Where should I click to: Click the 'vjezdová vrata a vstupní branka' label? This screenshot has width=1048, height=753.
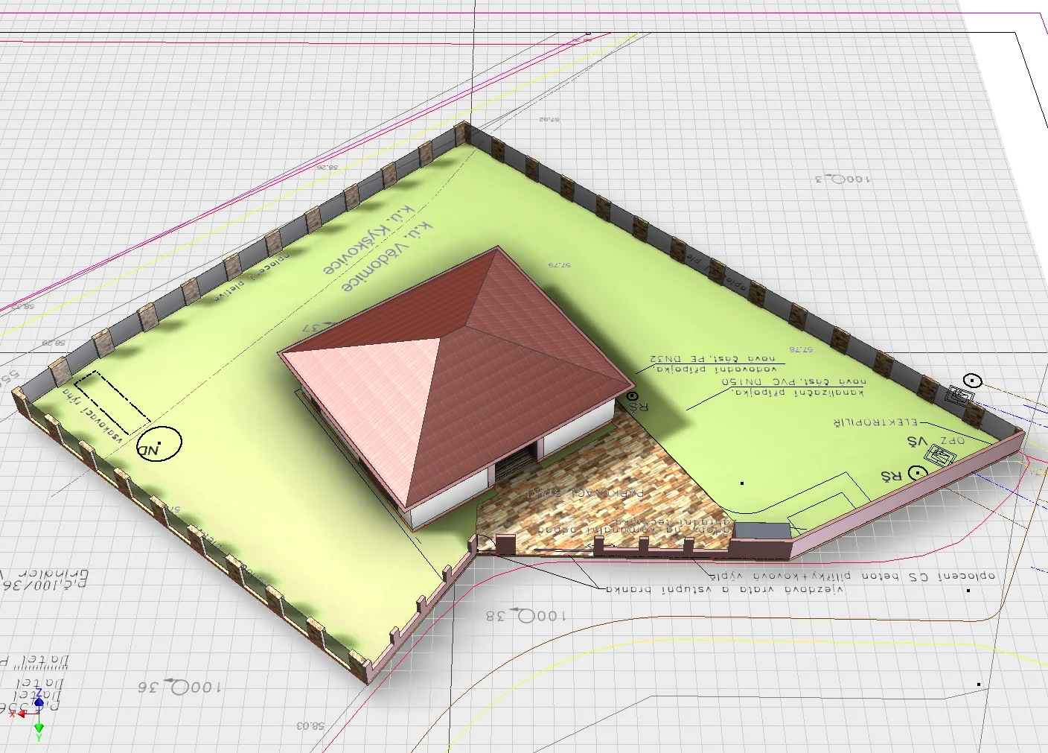[x=725, y=589]
